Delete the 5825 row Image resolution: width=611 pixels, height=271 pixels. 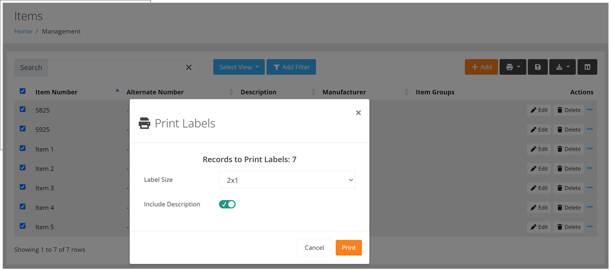pyautogui.click(x=569, y=110)
